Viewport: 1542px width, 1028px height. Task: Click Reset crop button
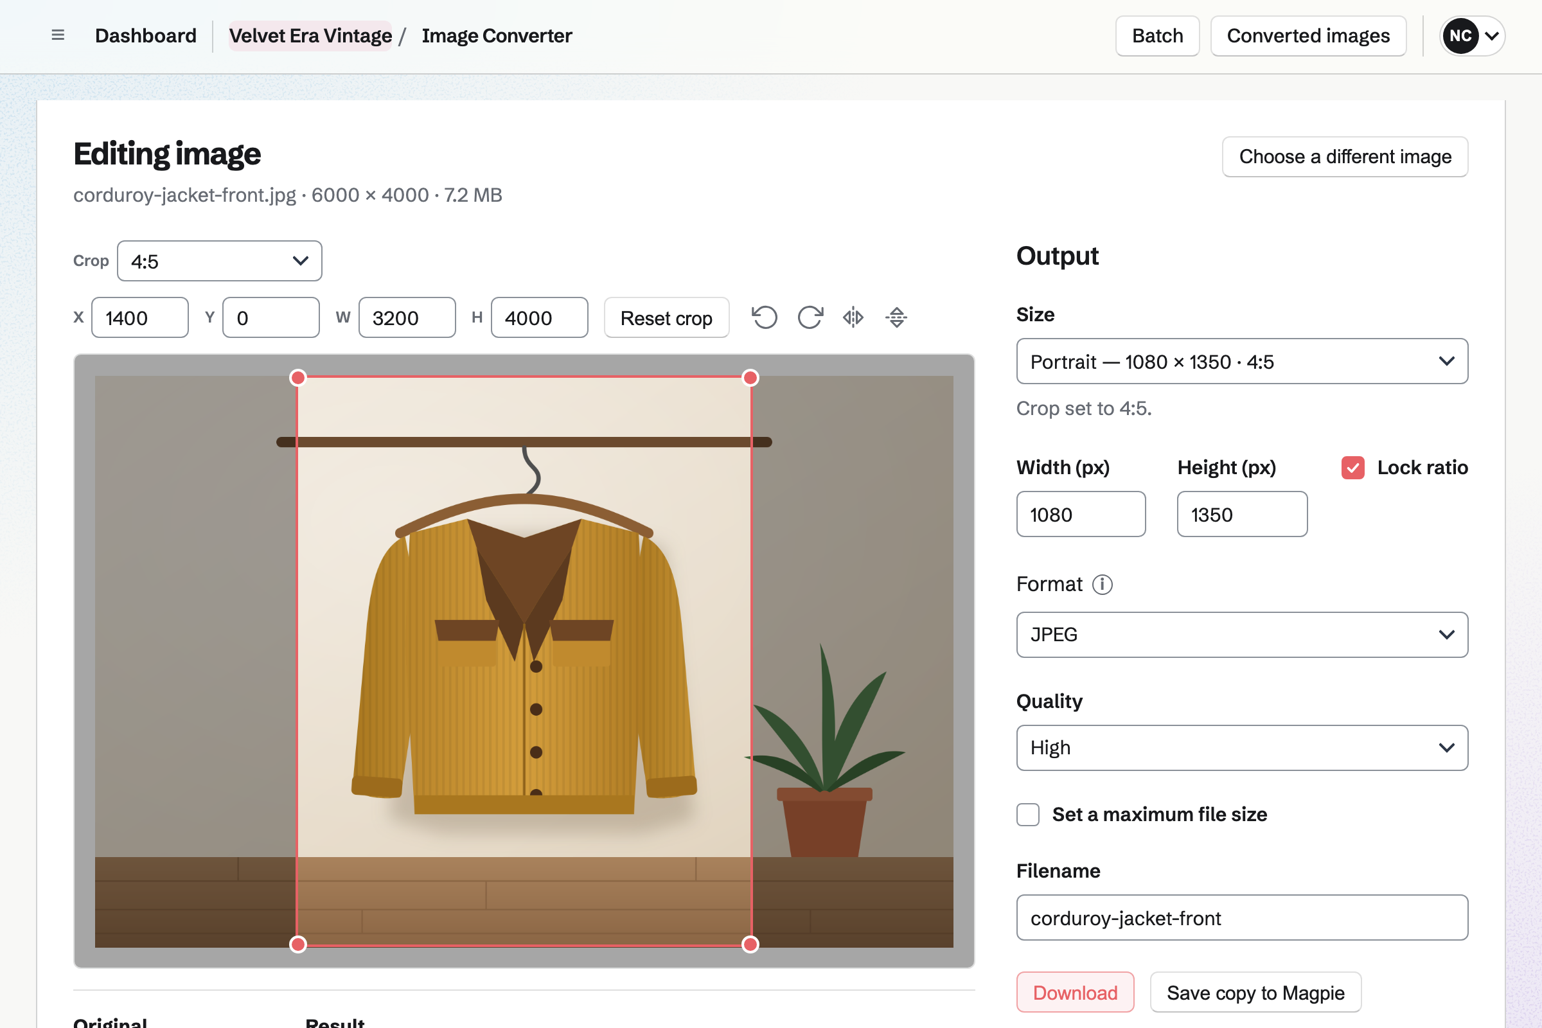coord(666,318)
